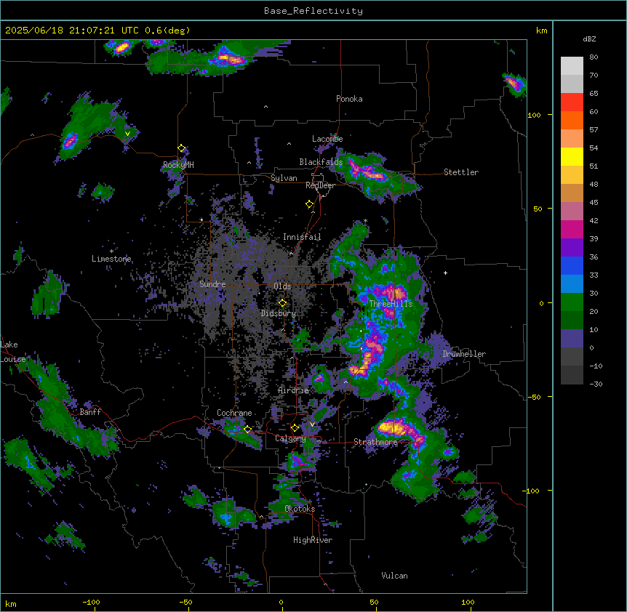The height and width of the screenshot is (612, 627).
Task: Click the white plus marker west of Drumheller
Action: click(445, 273)
